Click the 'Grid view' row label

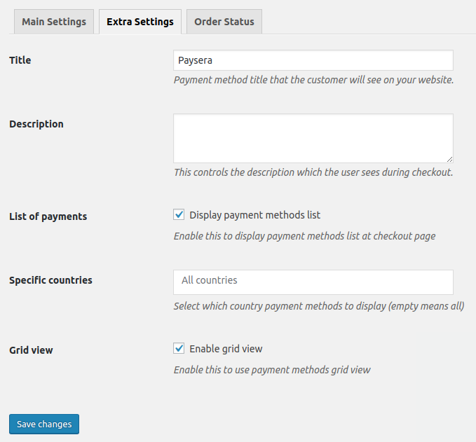click(31, 350)
